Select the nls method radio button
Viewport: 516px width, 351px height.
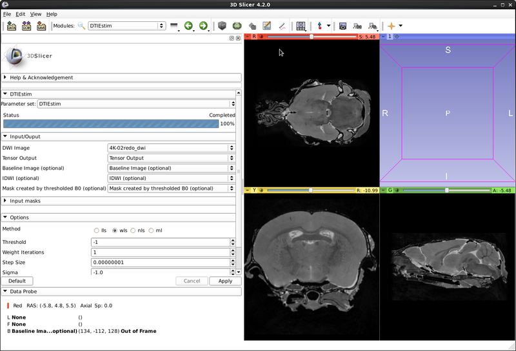pos(134,230)
